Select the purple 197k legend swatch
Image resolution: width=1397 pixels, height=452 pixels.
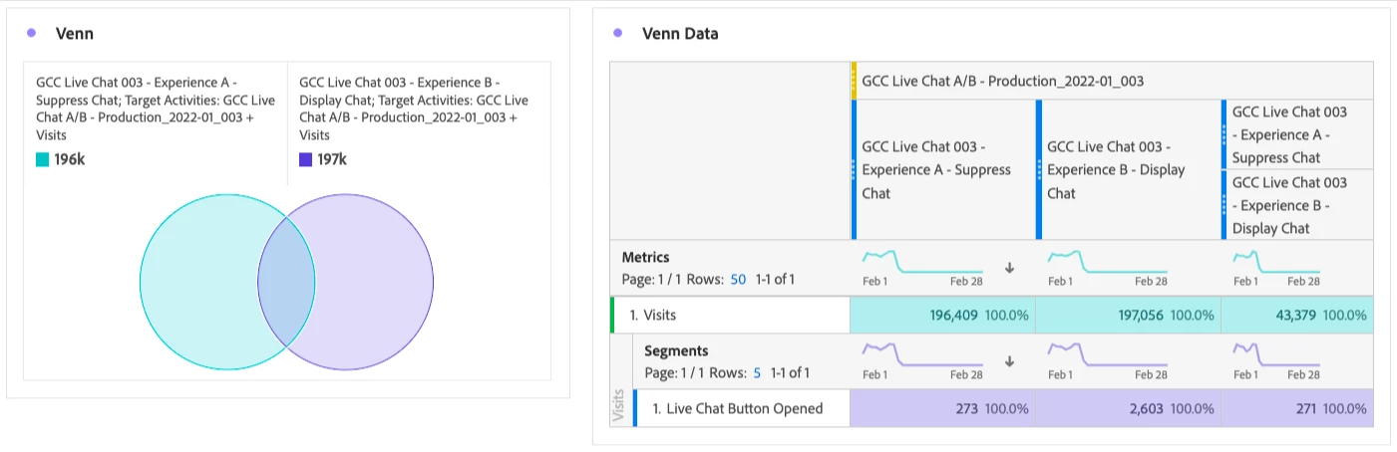(x=305, y=159)
